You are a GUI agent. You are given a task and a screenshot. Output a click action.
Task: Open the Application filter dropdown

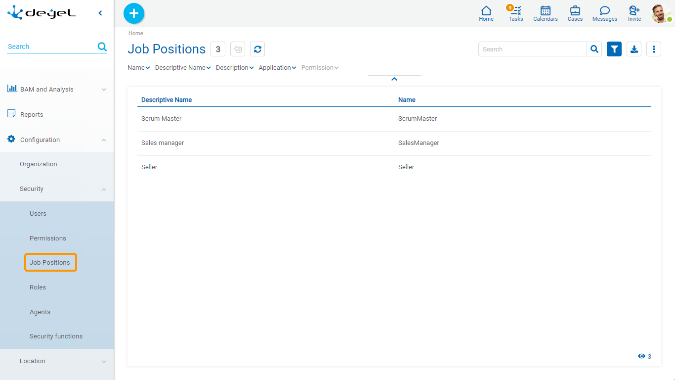[277, 68]
